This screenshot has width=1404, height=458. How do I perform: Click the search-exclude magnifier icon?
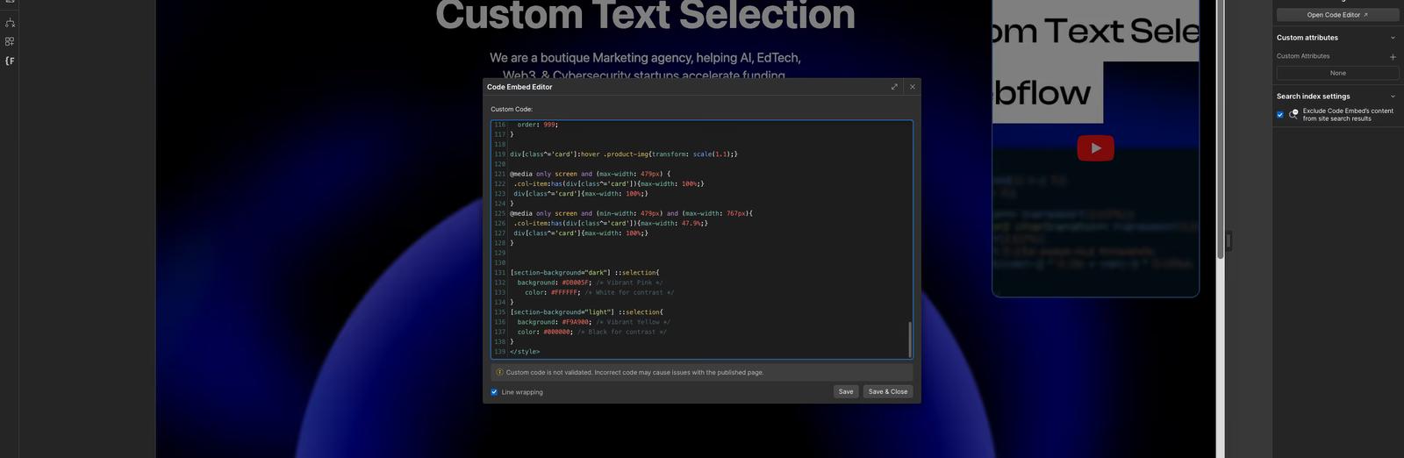(x=1293, y=114)
